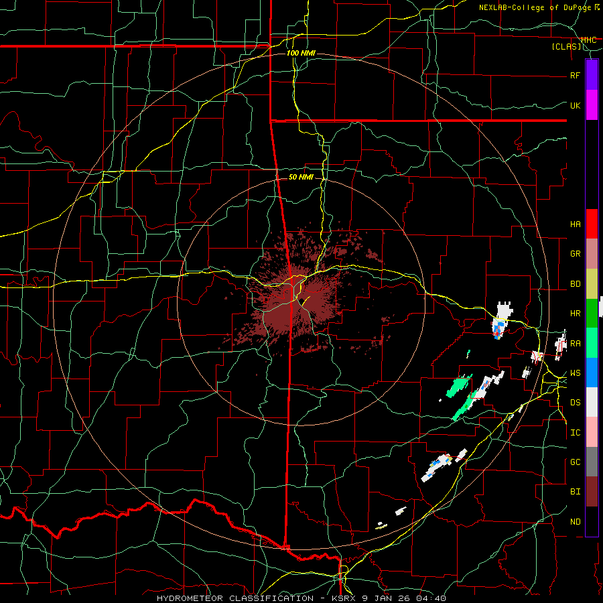603x603 pixels.
Task: Click the gray GC legend color swatch
Action: tap(592, 462)
